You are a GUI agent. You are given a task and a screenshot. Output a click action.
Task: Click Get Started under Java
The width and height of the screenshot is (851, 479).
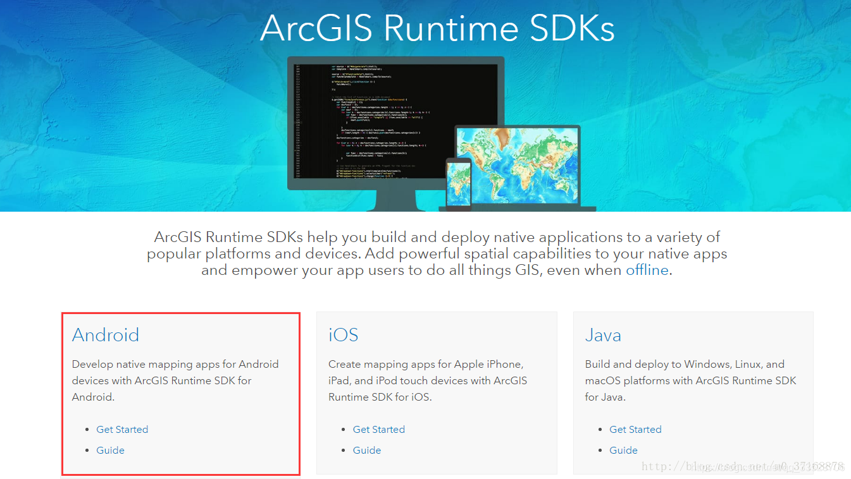635,429
